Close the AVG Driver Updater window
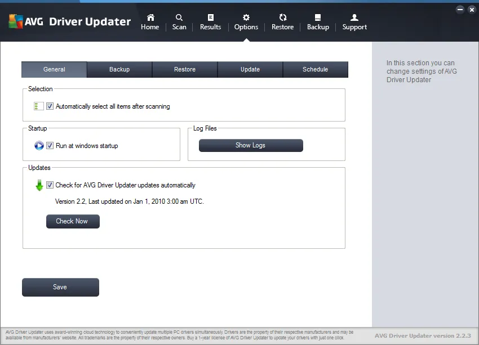Viewport: 479px width, 345px height. pos(472,10)
